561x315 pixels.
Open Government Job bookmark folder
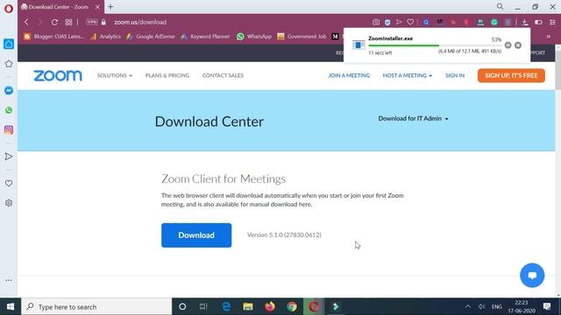coord(302,37)
